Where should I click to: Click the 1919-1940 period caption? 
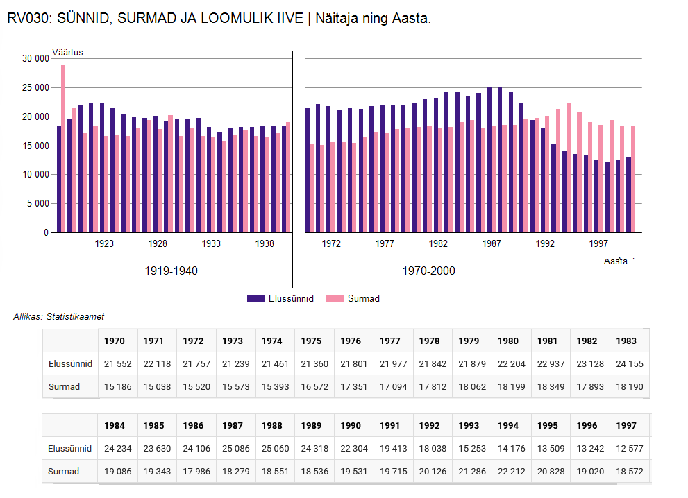[x=171, y=271]
